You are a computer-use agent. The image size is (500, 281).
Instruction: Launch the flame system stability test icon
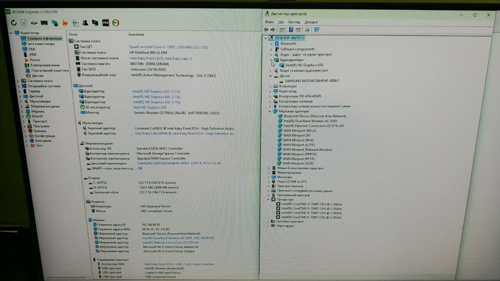[65, 23]
